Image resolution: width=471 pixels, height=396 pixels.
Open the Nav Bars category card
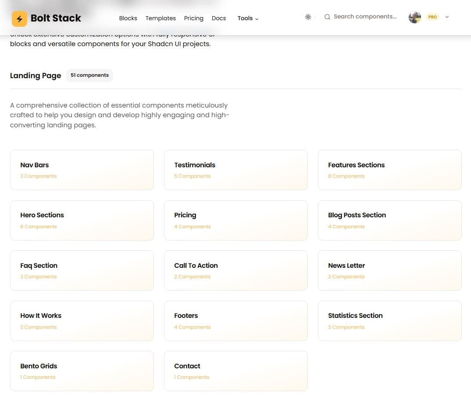pos(82,170)
